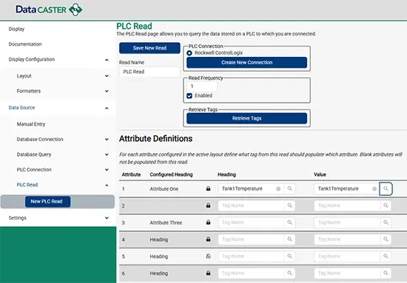Image resolution: width=407 pixels, height=283 pixels.
Task: Open Display in the sidebar
Action: [x=16, y=29]
